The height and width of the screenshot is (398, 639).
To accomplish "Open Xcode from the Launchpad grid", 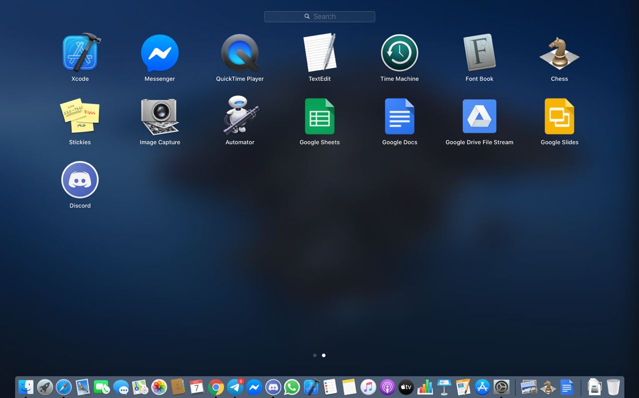I will [80, 52].
